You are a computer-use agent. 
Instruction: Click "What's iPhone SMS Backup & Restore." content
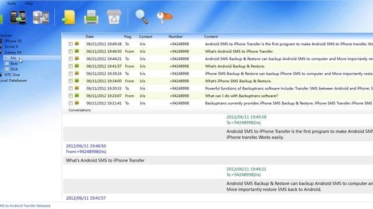[x=238, y=81]
